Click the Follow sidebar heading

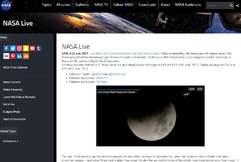click(4, 37)
